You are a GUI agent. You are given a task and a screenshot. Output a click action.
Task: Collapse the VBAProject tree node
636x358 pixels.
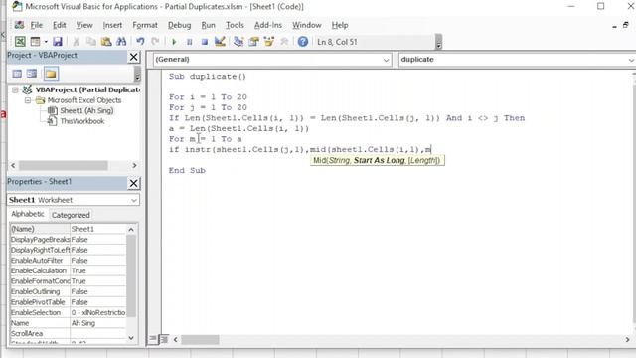15,89
